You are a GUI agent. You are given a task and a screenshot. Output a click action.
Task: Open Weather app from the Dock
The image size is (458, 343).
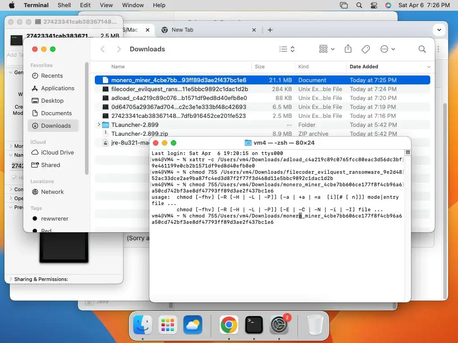click(x=193, y=325)
